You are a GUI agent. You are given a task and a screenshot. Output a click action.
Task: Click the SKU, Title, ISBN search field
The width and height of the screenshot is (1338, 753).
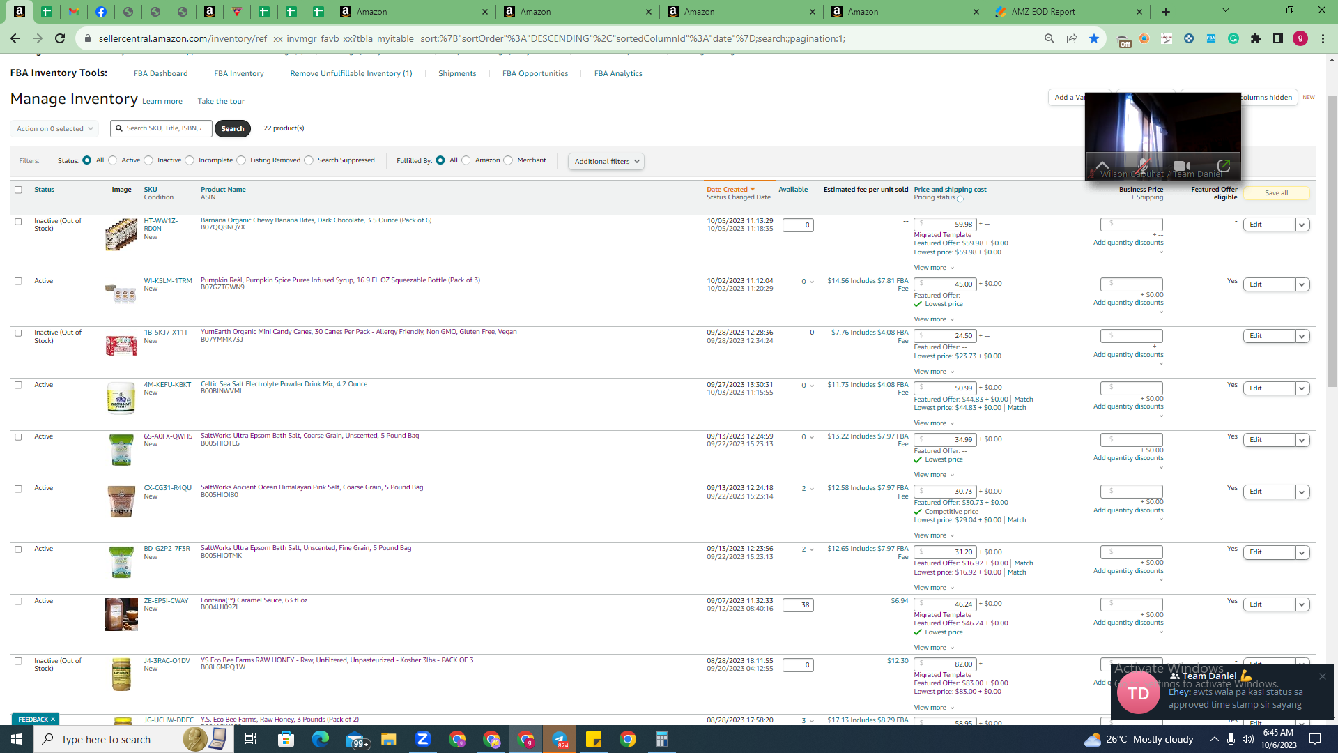click(x=162, y=128)
